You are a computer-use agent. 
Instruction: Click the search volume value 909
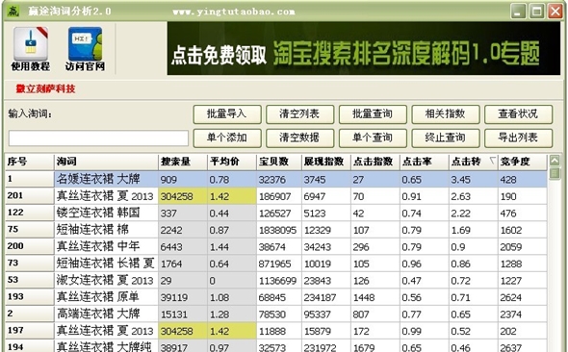point(168,180)
